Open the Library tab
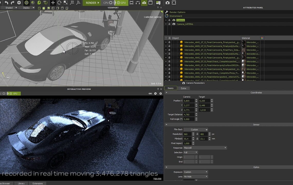293x185 pixels. [x=21, y=183]
